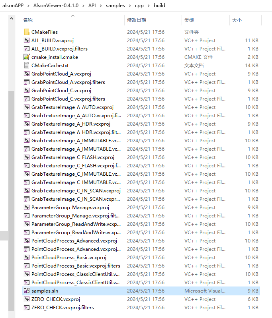The width and height of the screenshot is (272, 318).
Task: Click the CMakeFiles folder icon
Action: pyautogui.click(x=27, y=32)
